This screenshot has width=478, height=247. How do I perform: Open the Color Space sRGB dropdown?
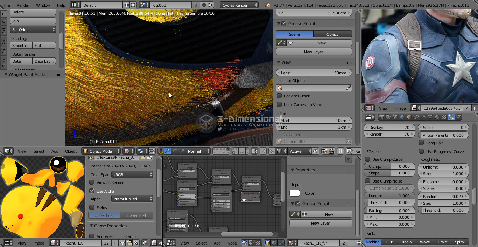tap(132, 174)
